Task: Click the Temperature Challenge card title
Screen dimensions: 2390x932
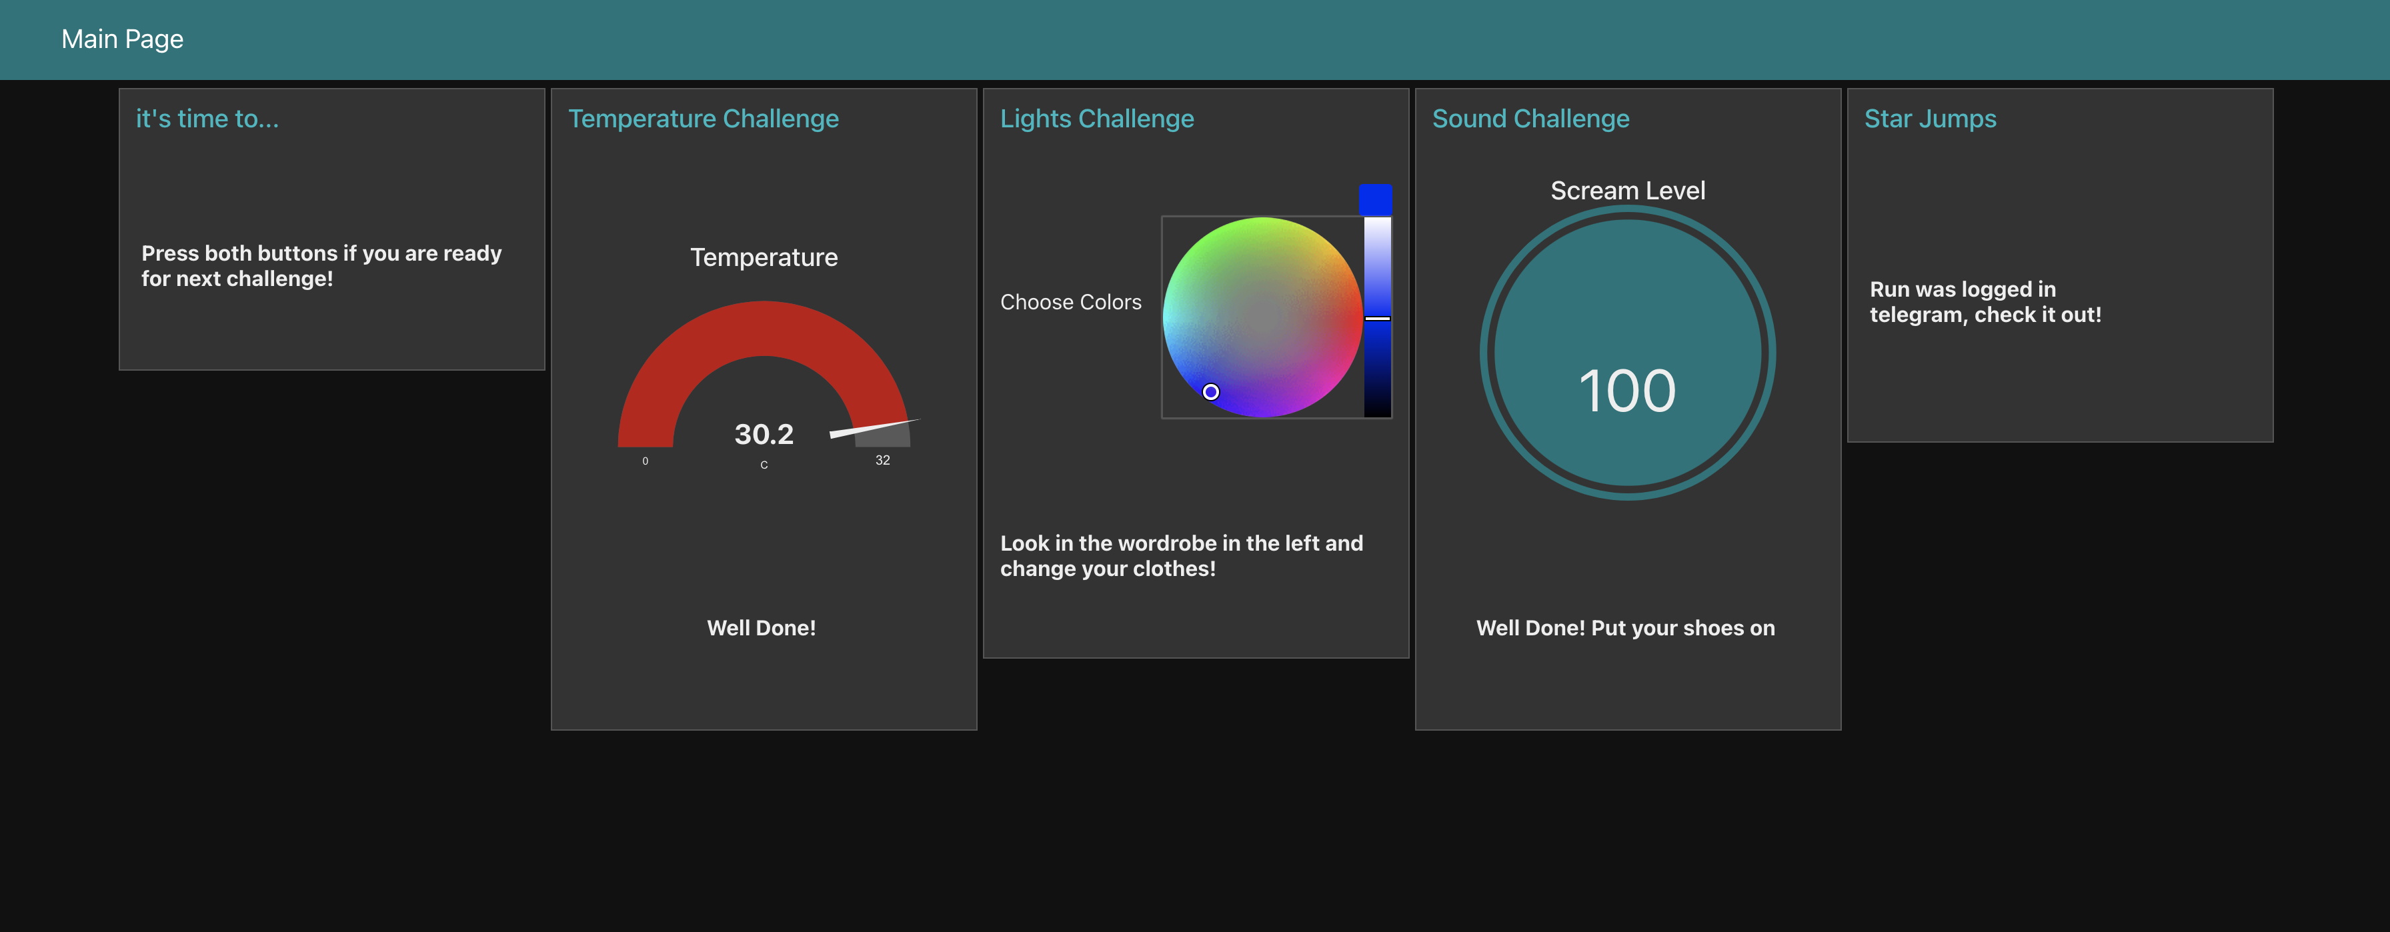Action: (702, 119)
